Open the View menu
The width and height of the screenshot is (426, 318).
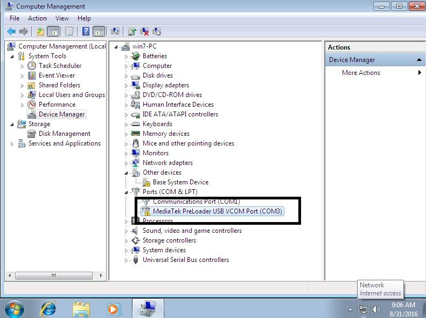click(62, 18)
